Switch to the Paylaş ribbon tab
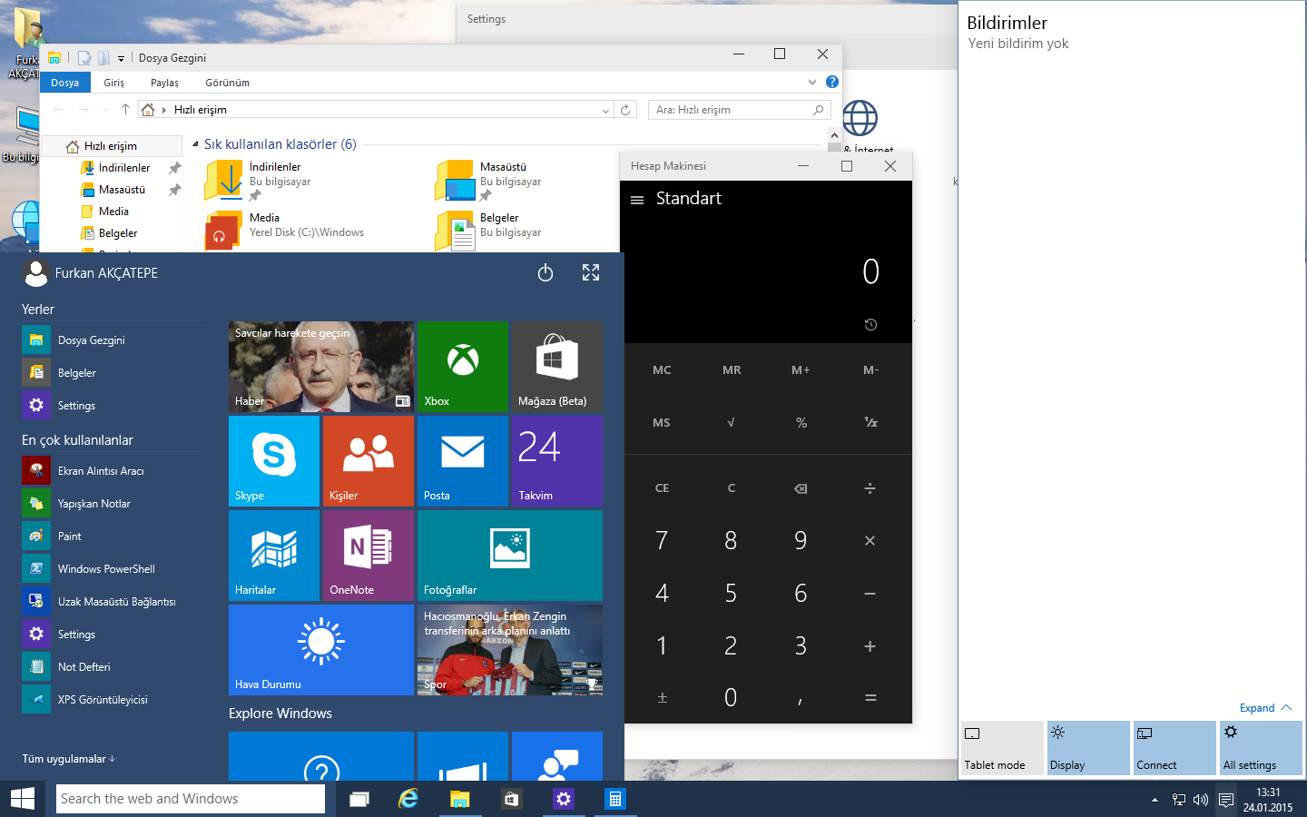The height and width of the screenshot is (817, 1307). pyautogui.click(x=164, y=83)
